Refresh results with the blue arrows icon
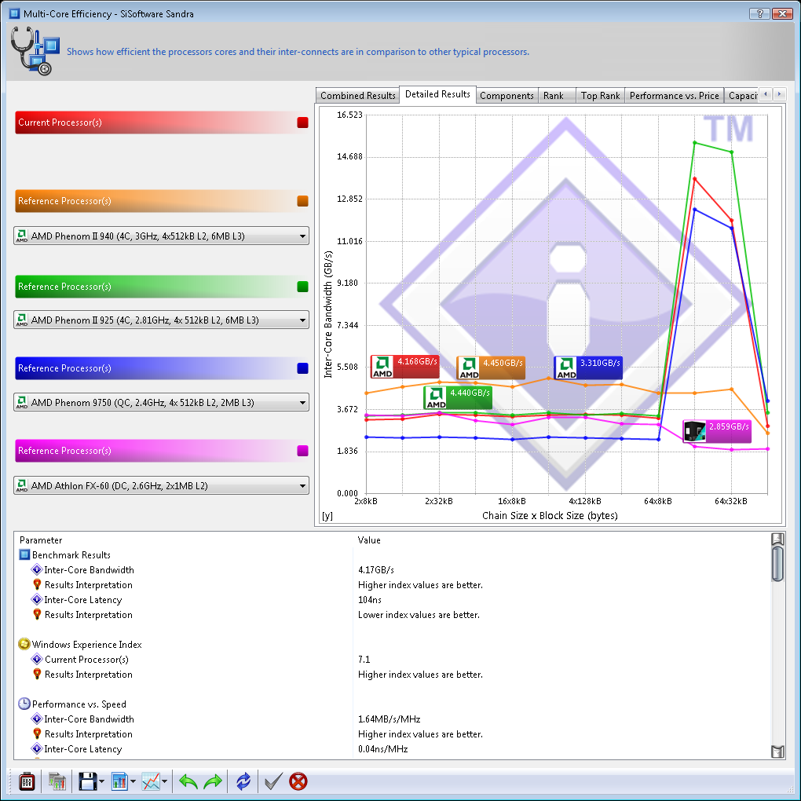801x801 pixels. pyautogui.click(x=243, y=781)
